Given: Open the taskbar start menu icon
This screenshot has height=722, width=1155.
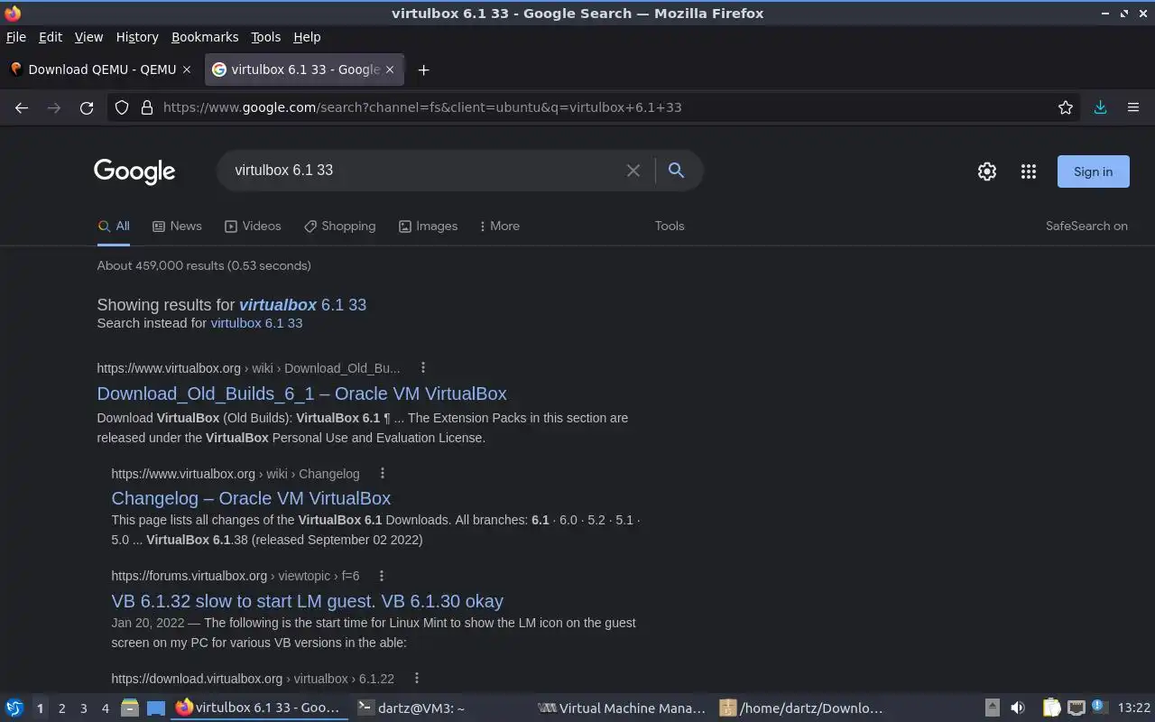Looking at the screenshot, I should pyautogui.click(x=14, y=708).
